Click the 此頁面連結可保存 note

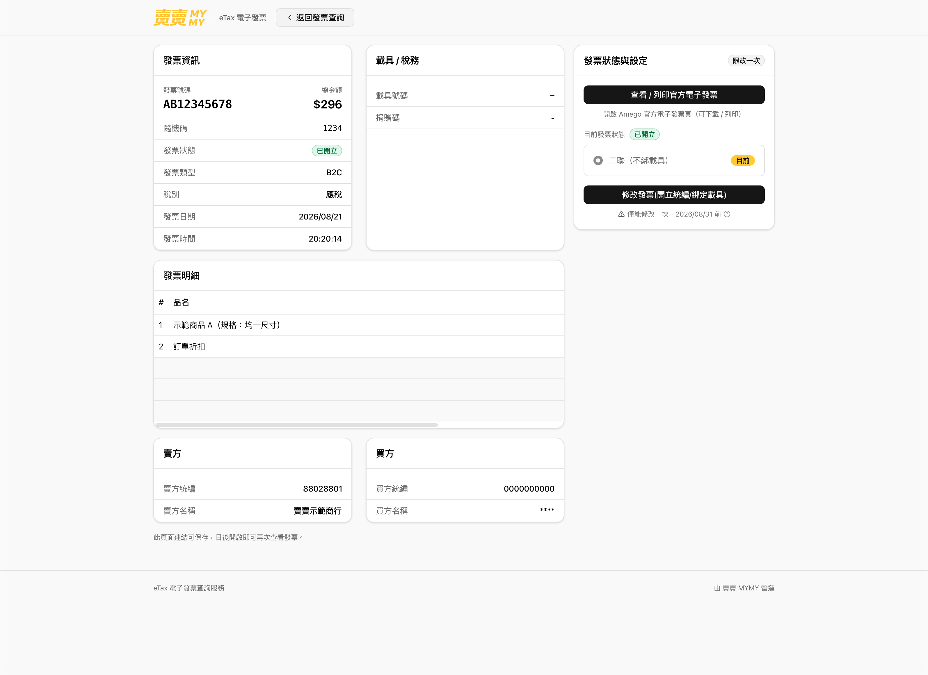pyautogui.click(x=228, y=537)
